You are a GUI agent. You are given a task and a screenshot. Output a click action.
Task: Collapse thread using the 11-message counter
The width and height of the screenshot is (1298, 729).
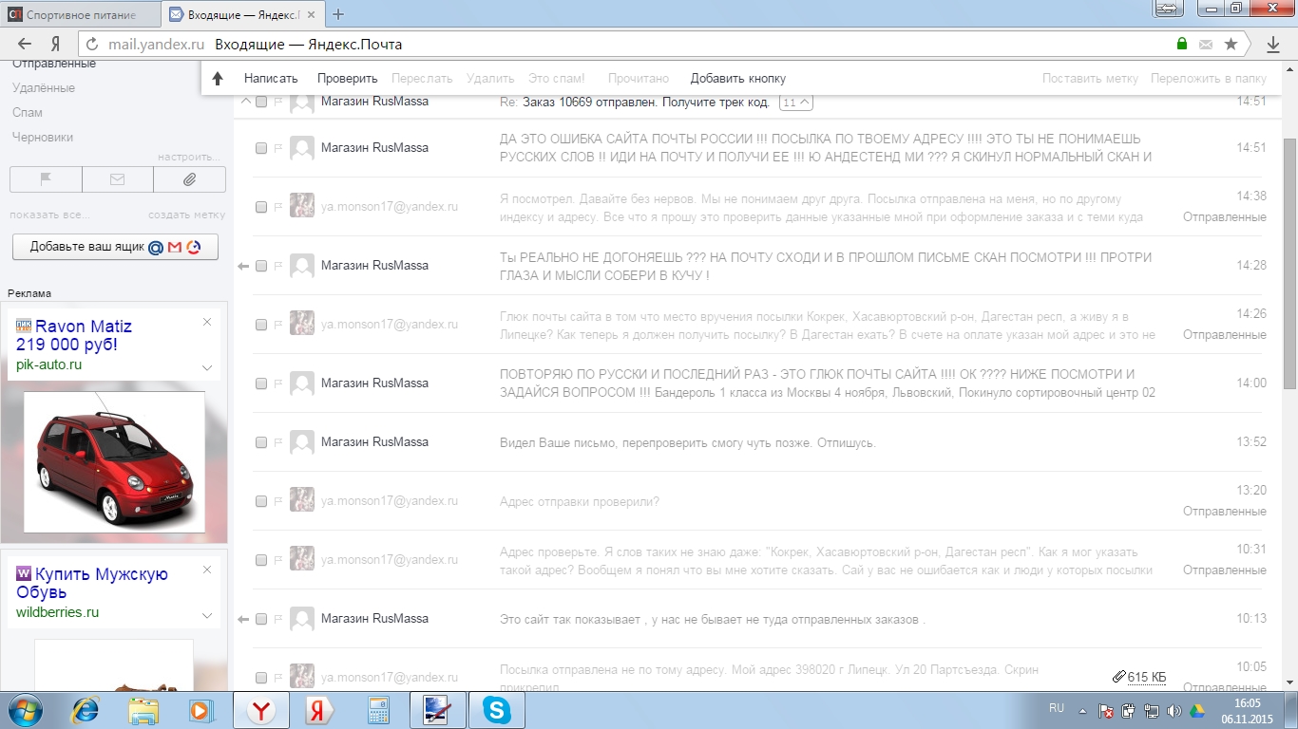coord(796,103)
